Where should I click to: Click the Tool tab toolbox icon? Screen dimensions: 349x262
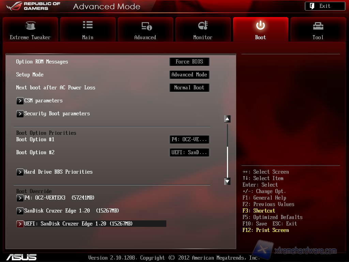click(318, 26)
